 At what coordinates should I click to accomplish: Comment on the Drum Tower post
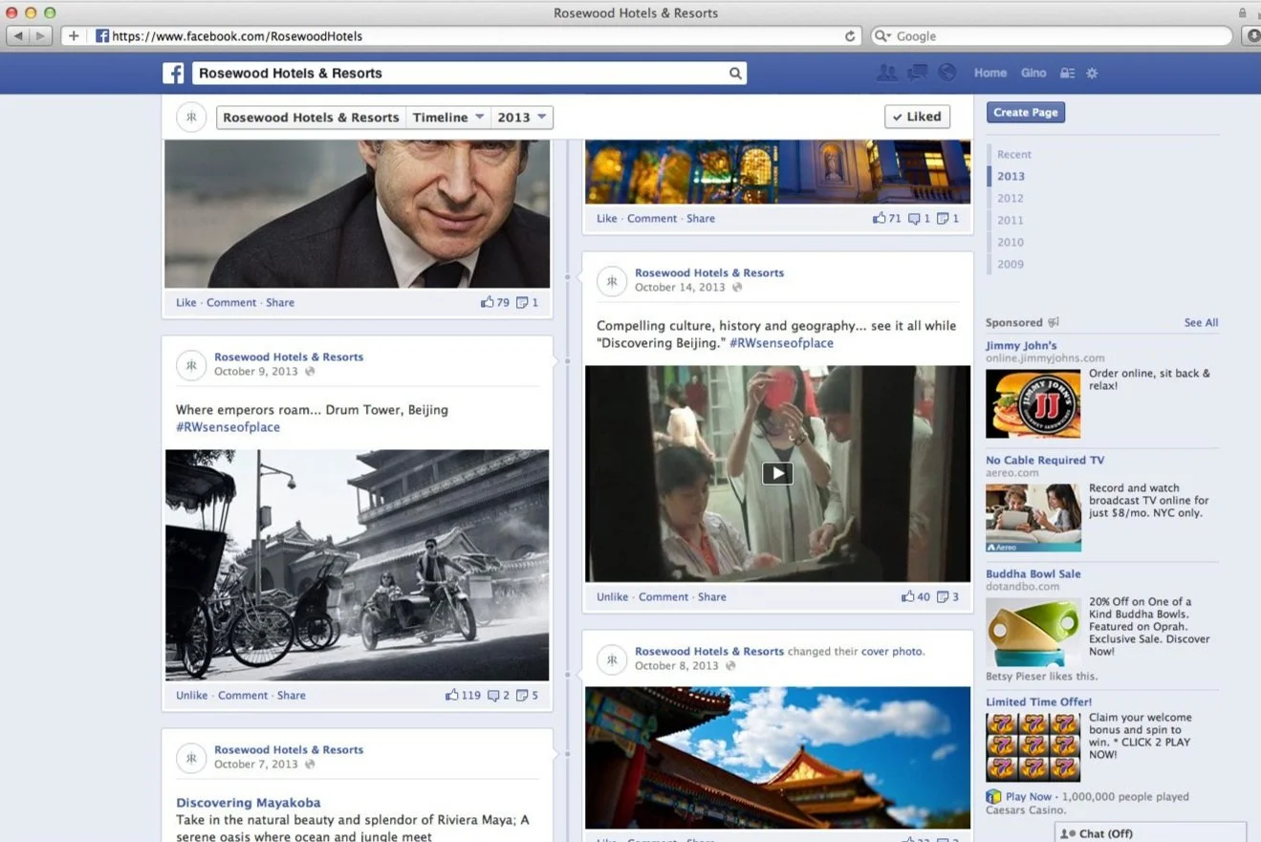pos(243,695)
